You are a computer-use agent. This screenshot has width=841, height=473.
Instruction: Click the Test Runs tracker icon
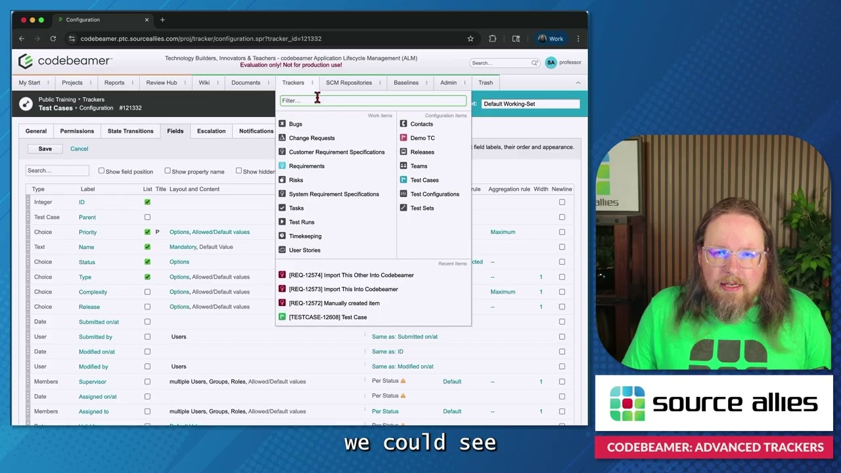(283, 222)
